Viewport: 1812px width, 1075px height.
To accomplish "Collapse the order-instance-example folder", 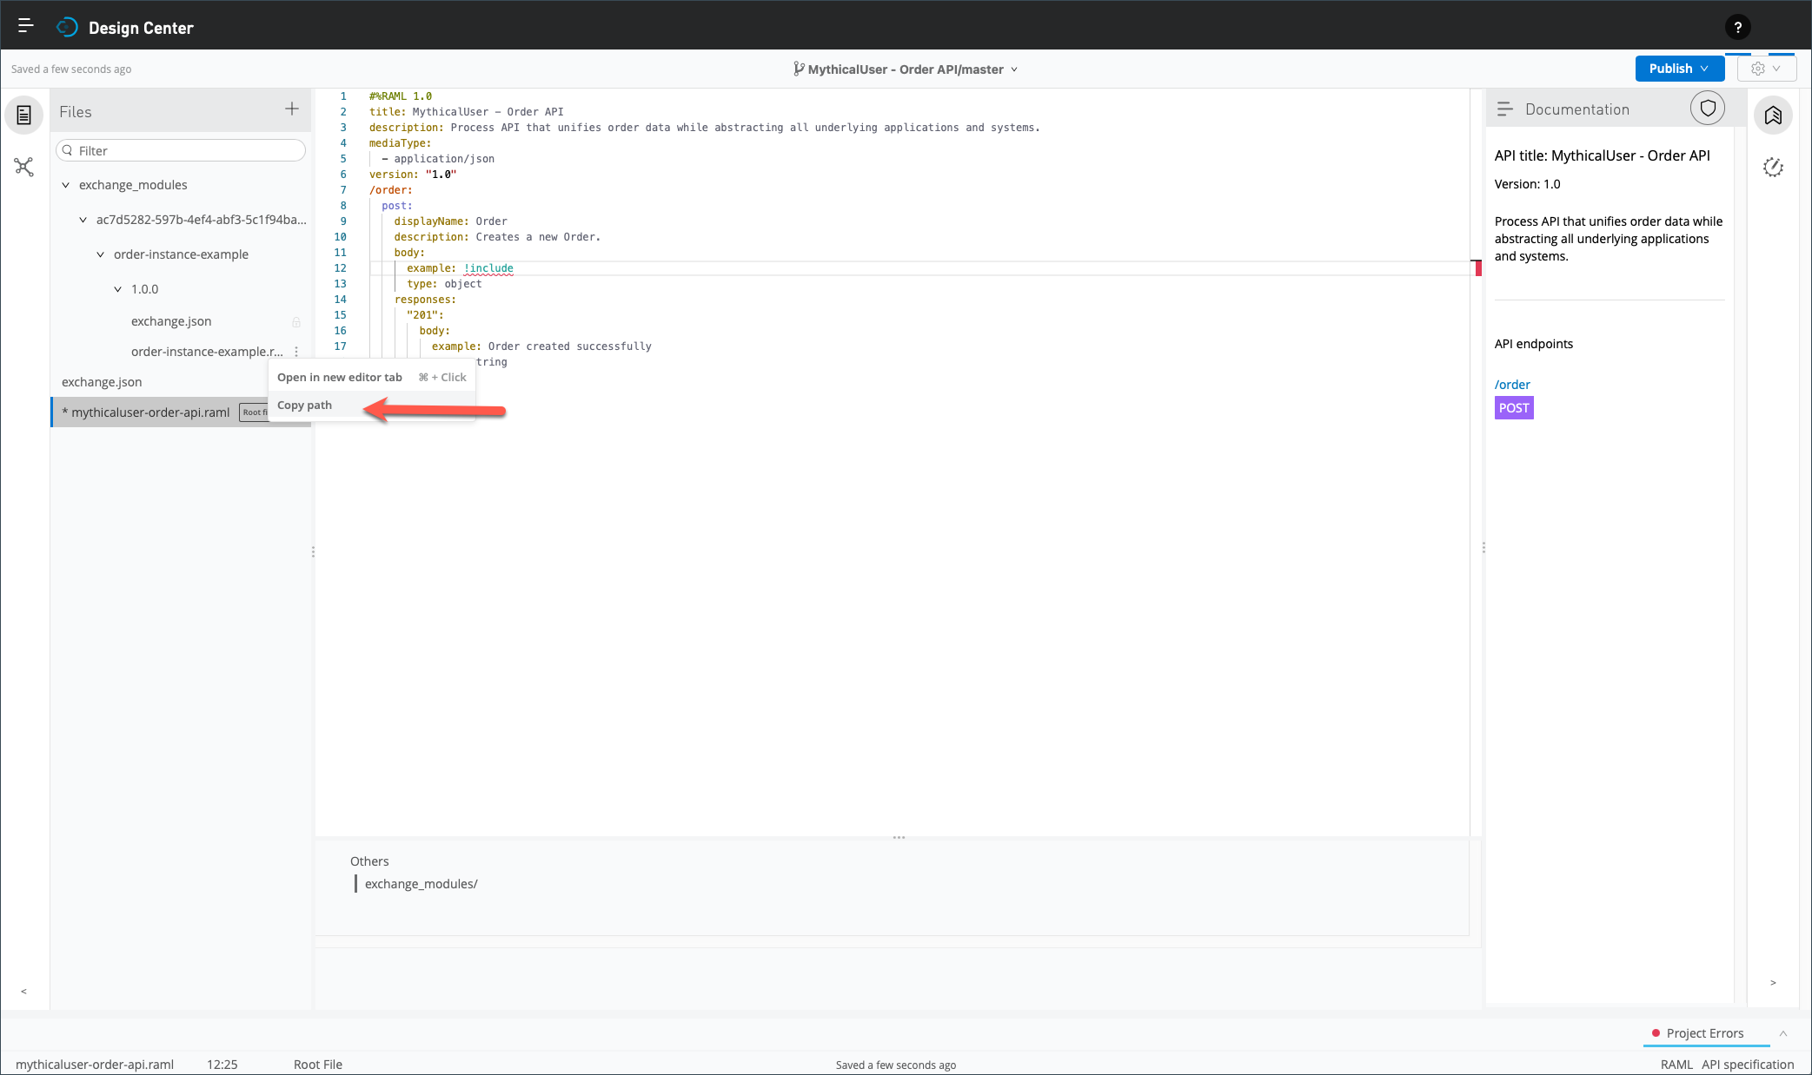I will (100, 254).
